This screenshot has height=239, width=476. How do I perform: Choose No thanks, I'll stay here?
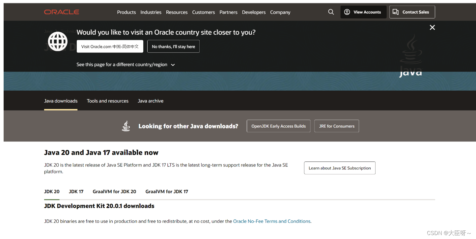pyautogui.click(x=173, y=46)
